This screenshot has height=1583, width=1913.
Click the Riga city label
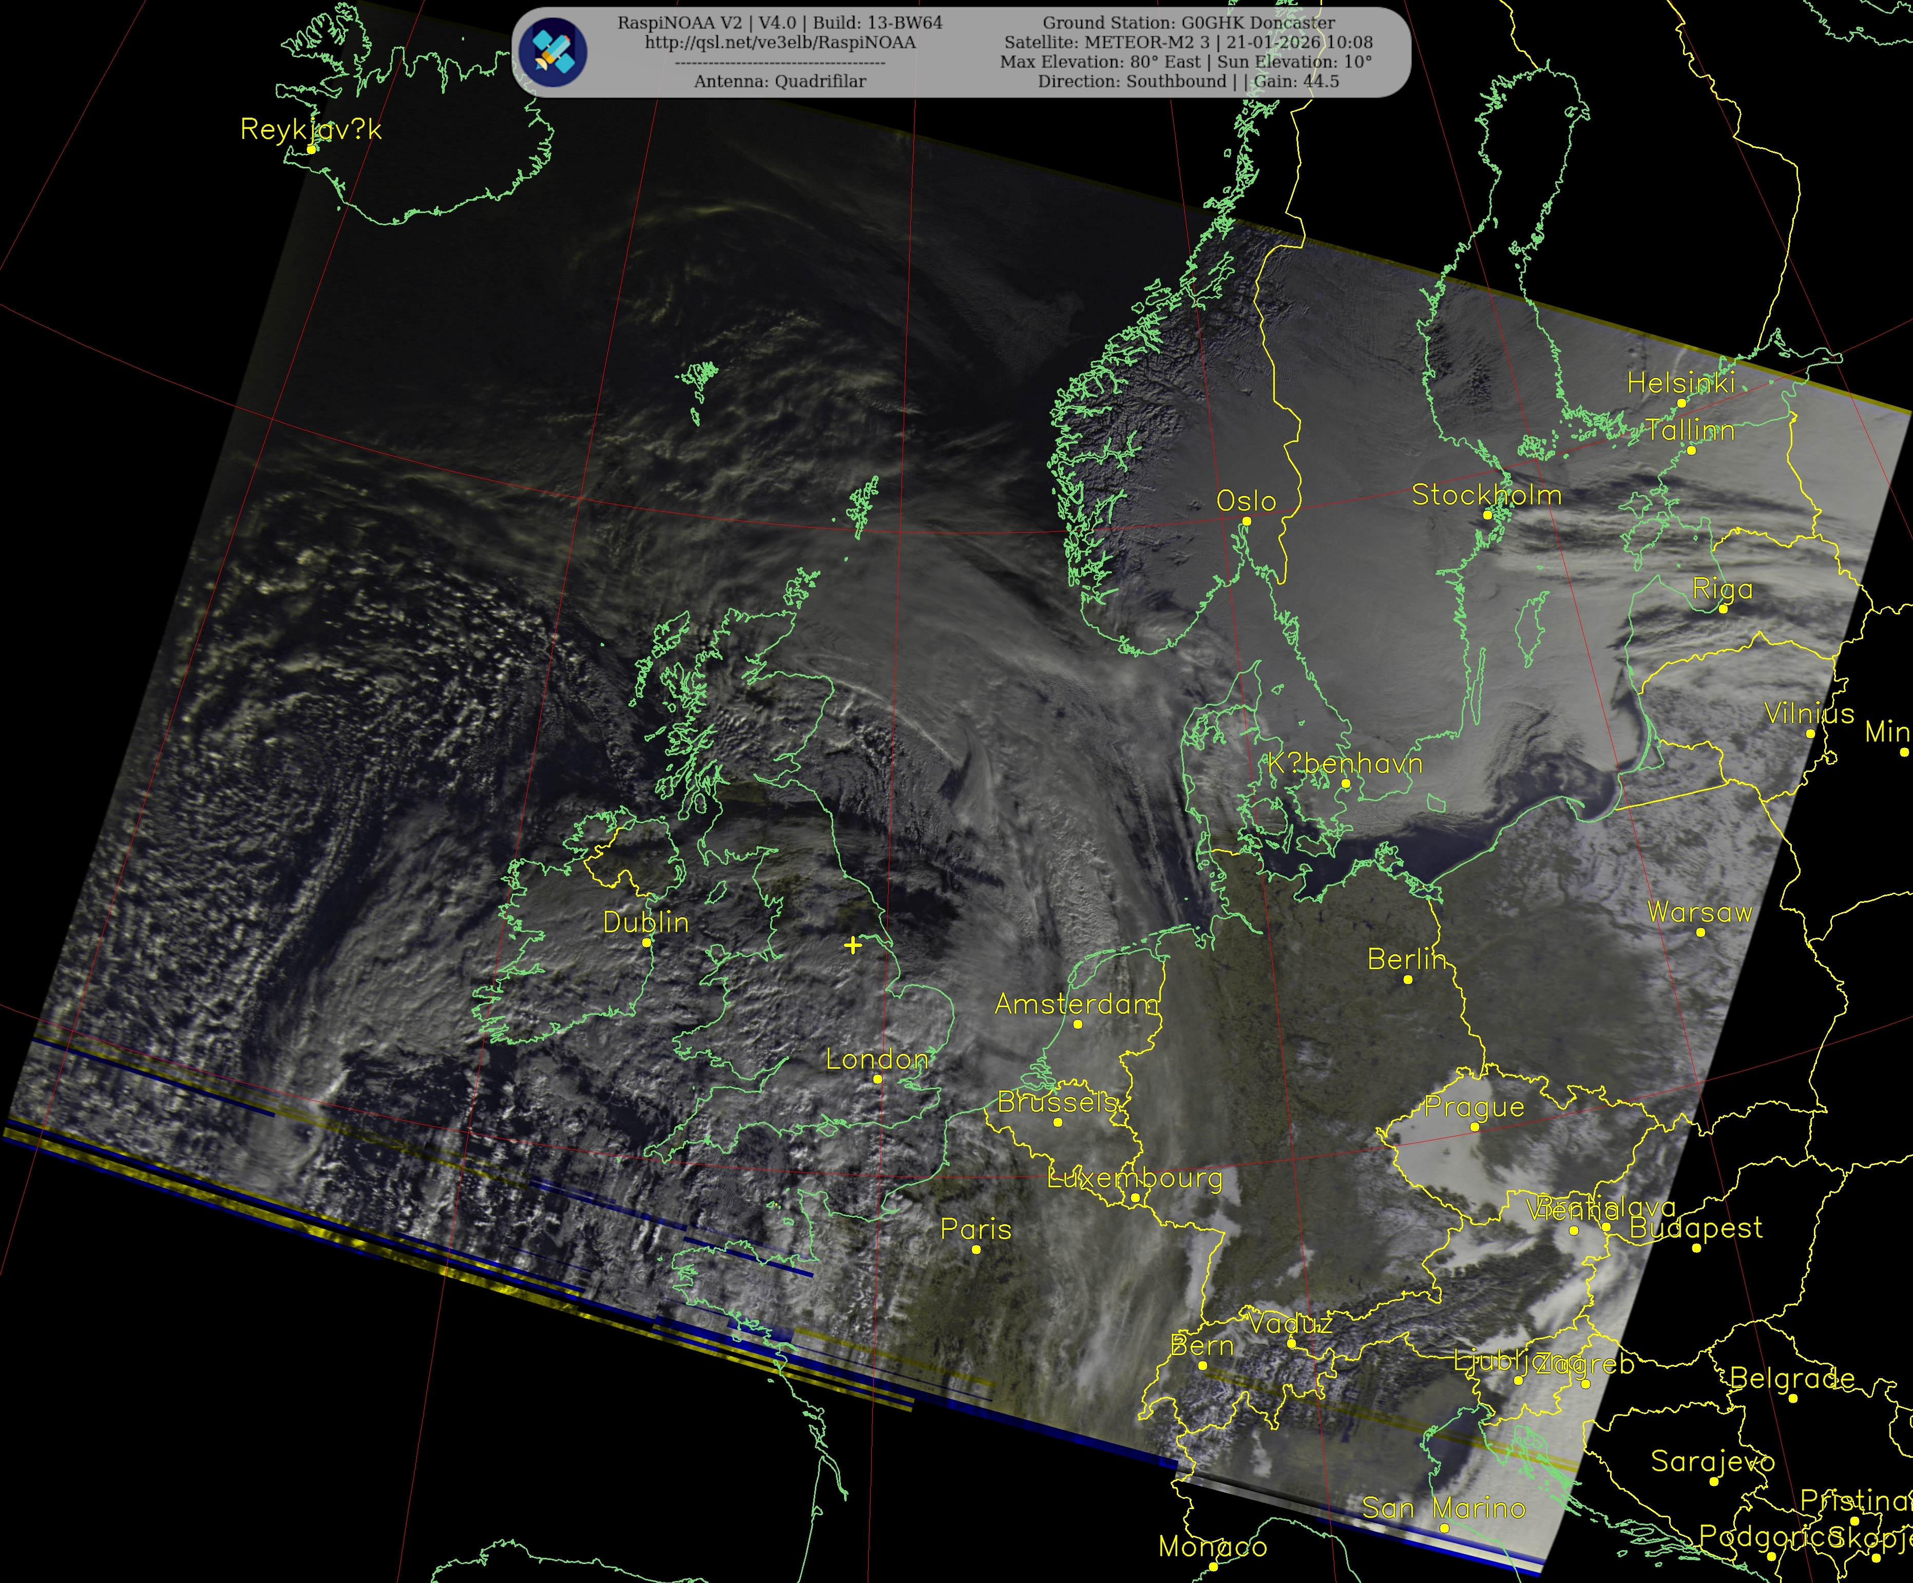click(1721, 589)
